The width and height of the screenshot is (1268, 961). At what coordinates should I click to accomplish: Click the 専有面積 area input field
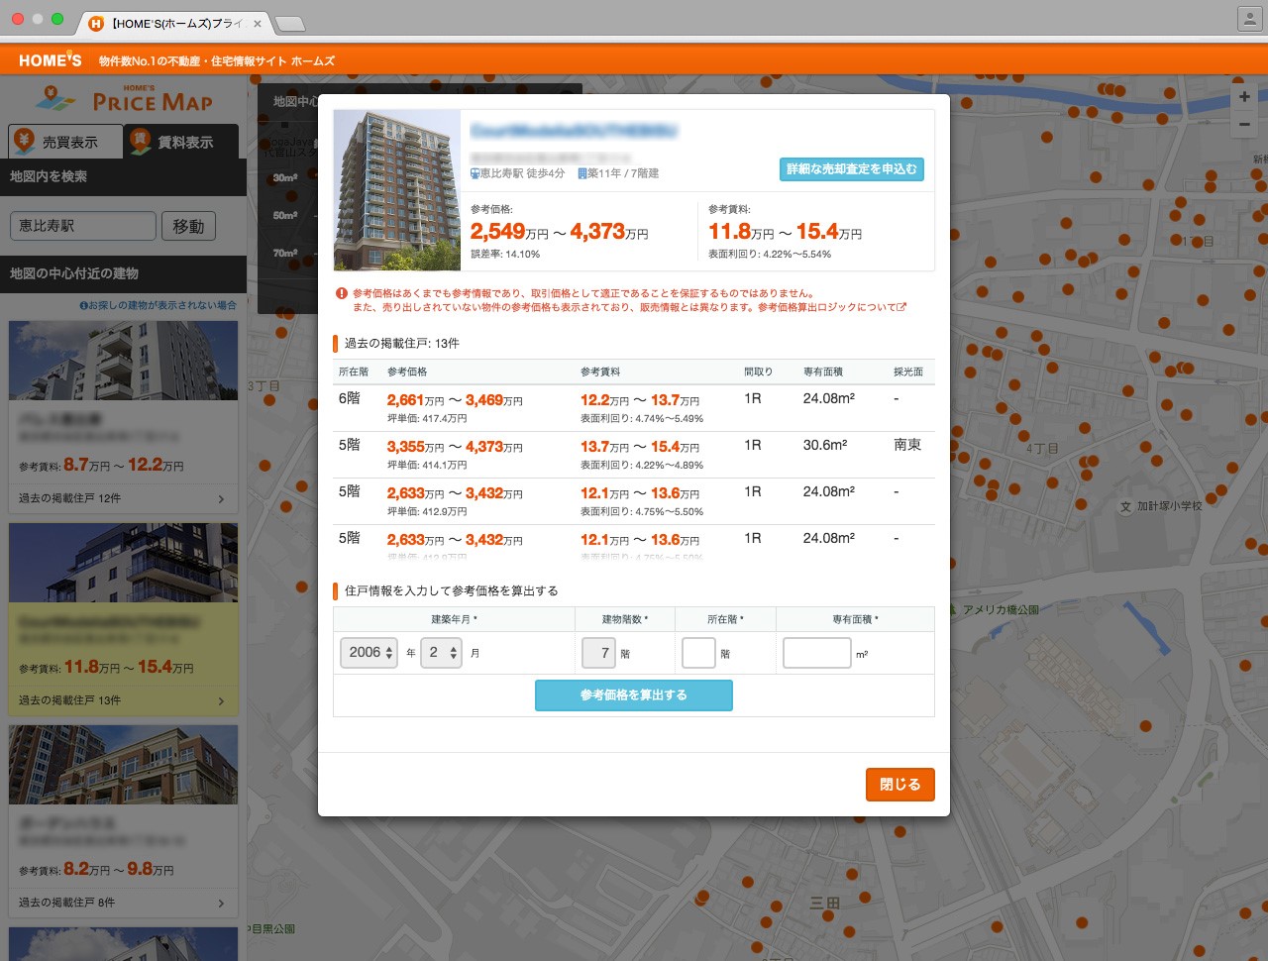tap(816, 653)
